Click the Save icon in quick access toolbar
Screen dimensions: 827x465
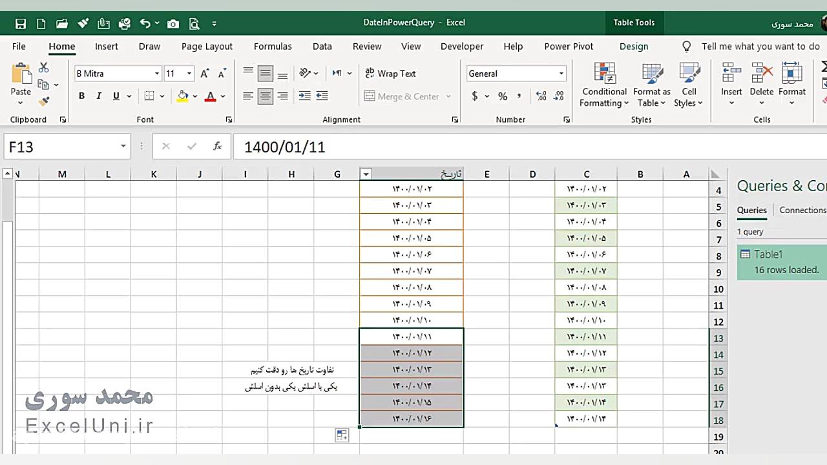point(21,24)
